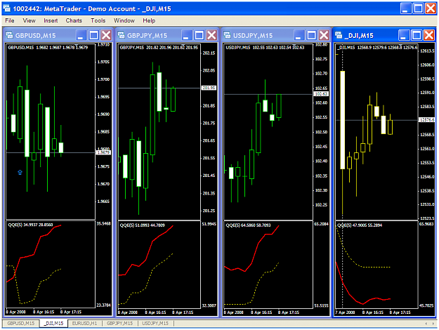Minimize the main MetaTrader window

coord(405,8)
